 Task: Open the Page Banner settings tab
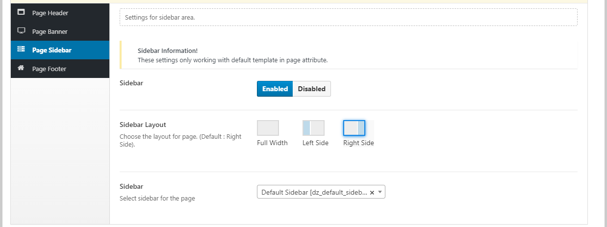coord(50,32)
